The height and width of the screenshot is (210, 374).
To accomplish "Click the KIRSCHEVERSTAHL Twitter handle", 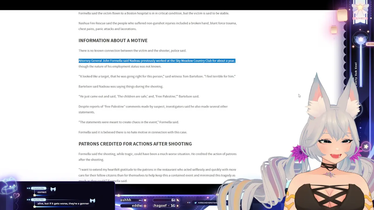I will pos(207,203).
